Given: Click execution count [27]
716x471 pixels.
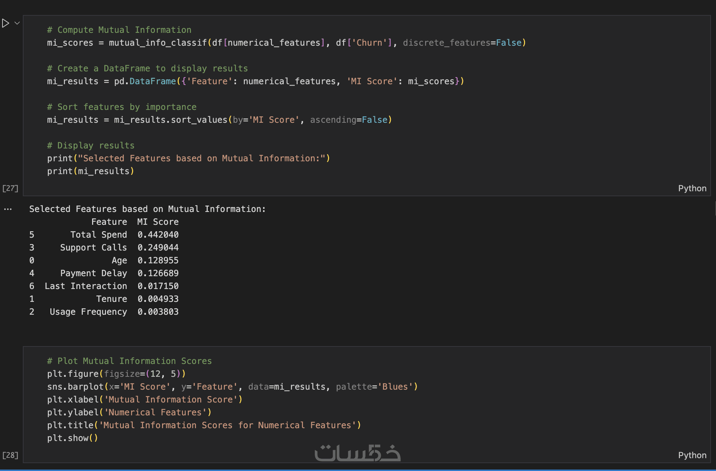Looking at the screenshot, I should (10, 188).
